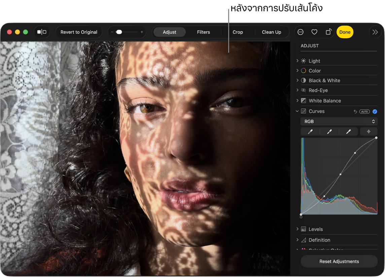Click Revert to Original
385x277 pixels.
pos(79,32)
